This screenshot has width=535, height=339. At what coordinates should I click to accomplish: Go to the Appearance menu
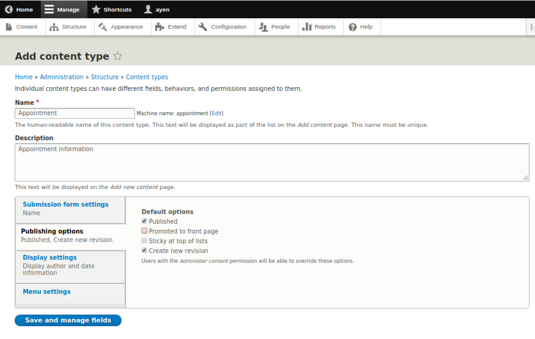123,27
